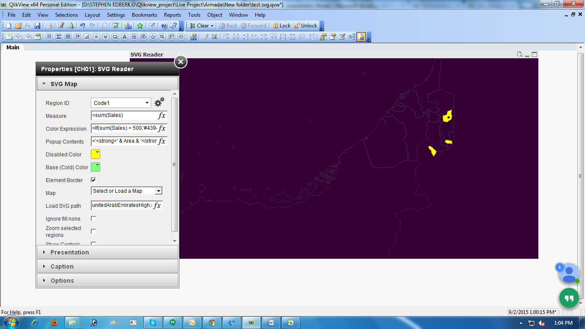
Task: Enable the Ignore fill:none checkbox
Action: pos(93,218)
